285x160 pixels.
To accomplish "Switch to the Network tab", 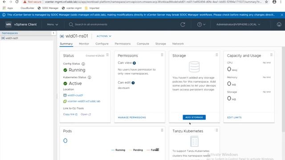I will coord(178,44).
